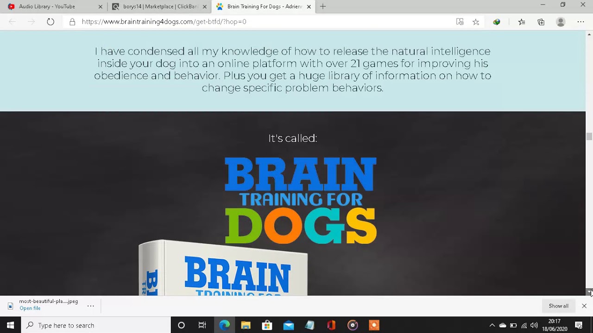This screenshot has height=333, width=593.
Task: Open Microsoft Store from the taskbar
Action: (267, 325)
